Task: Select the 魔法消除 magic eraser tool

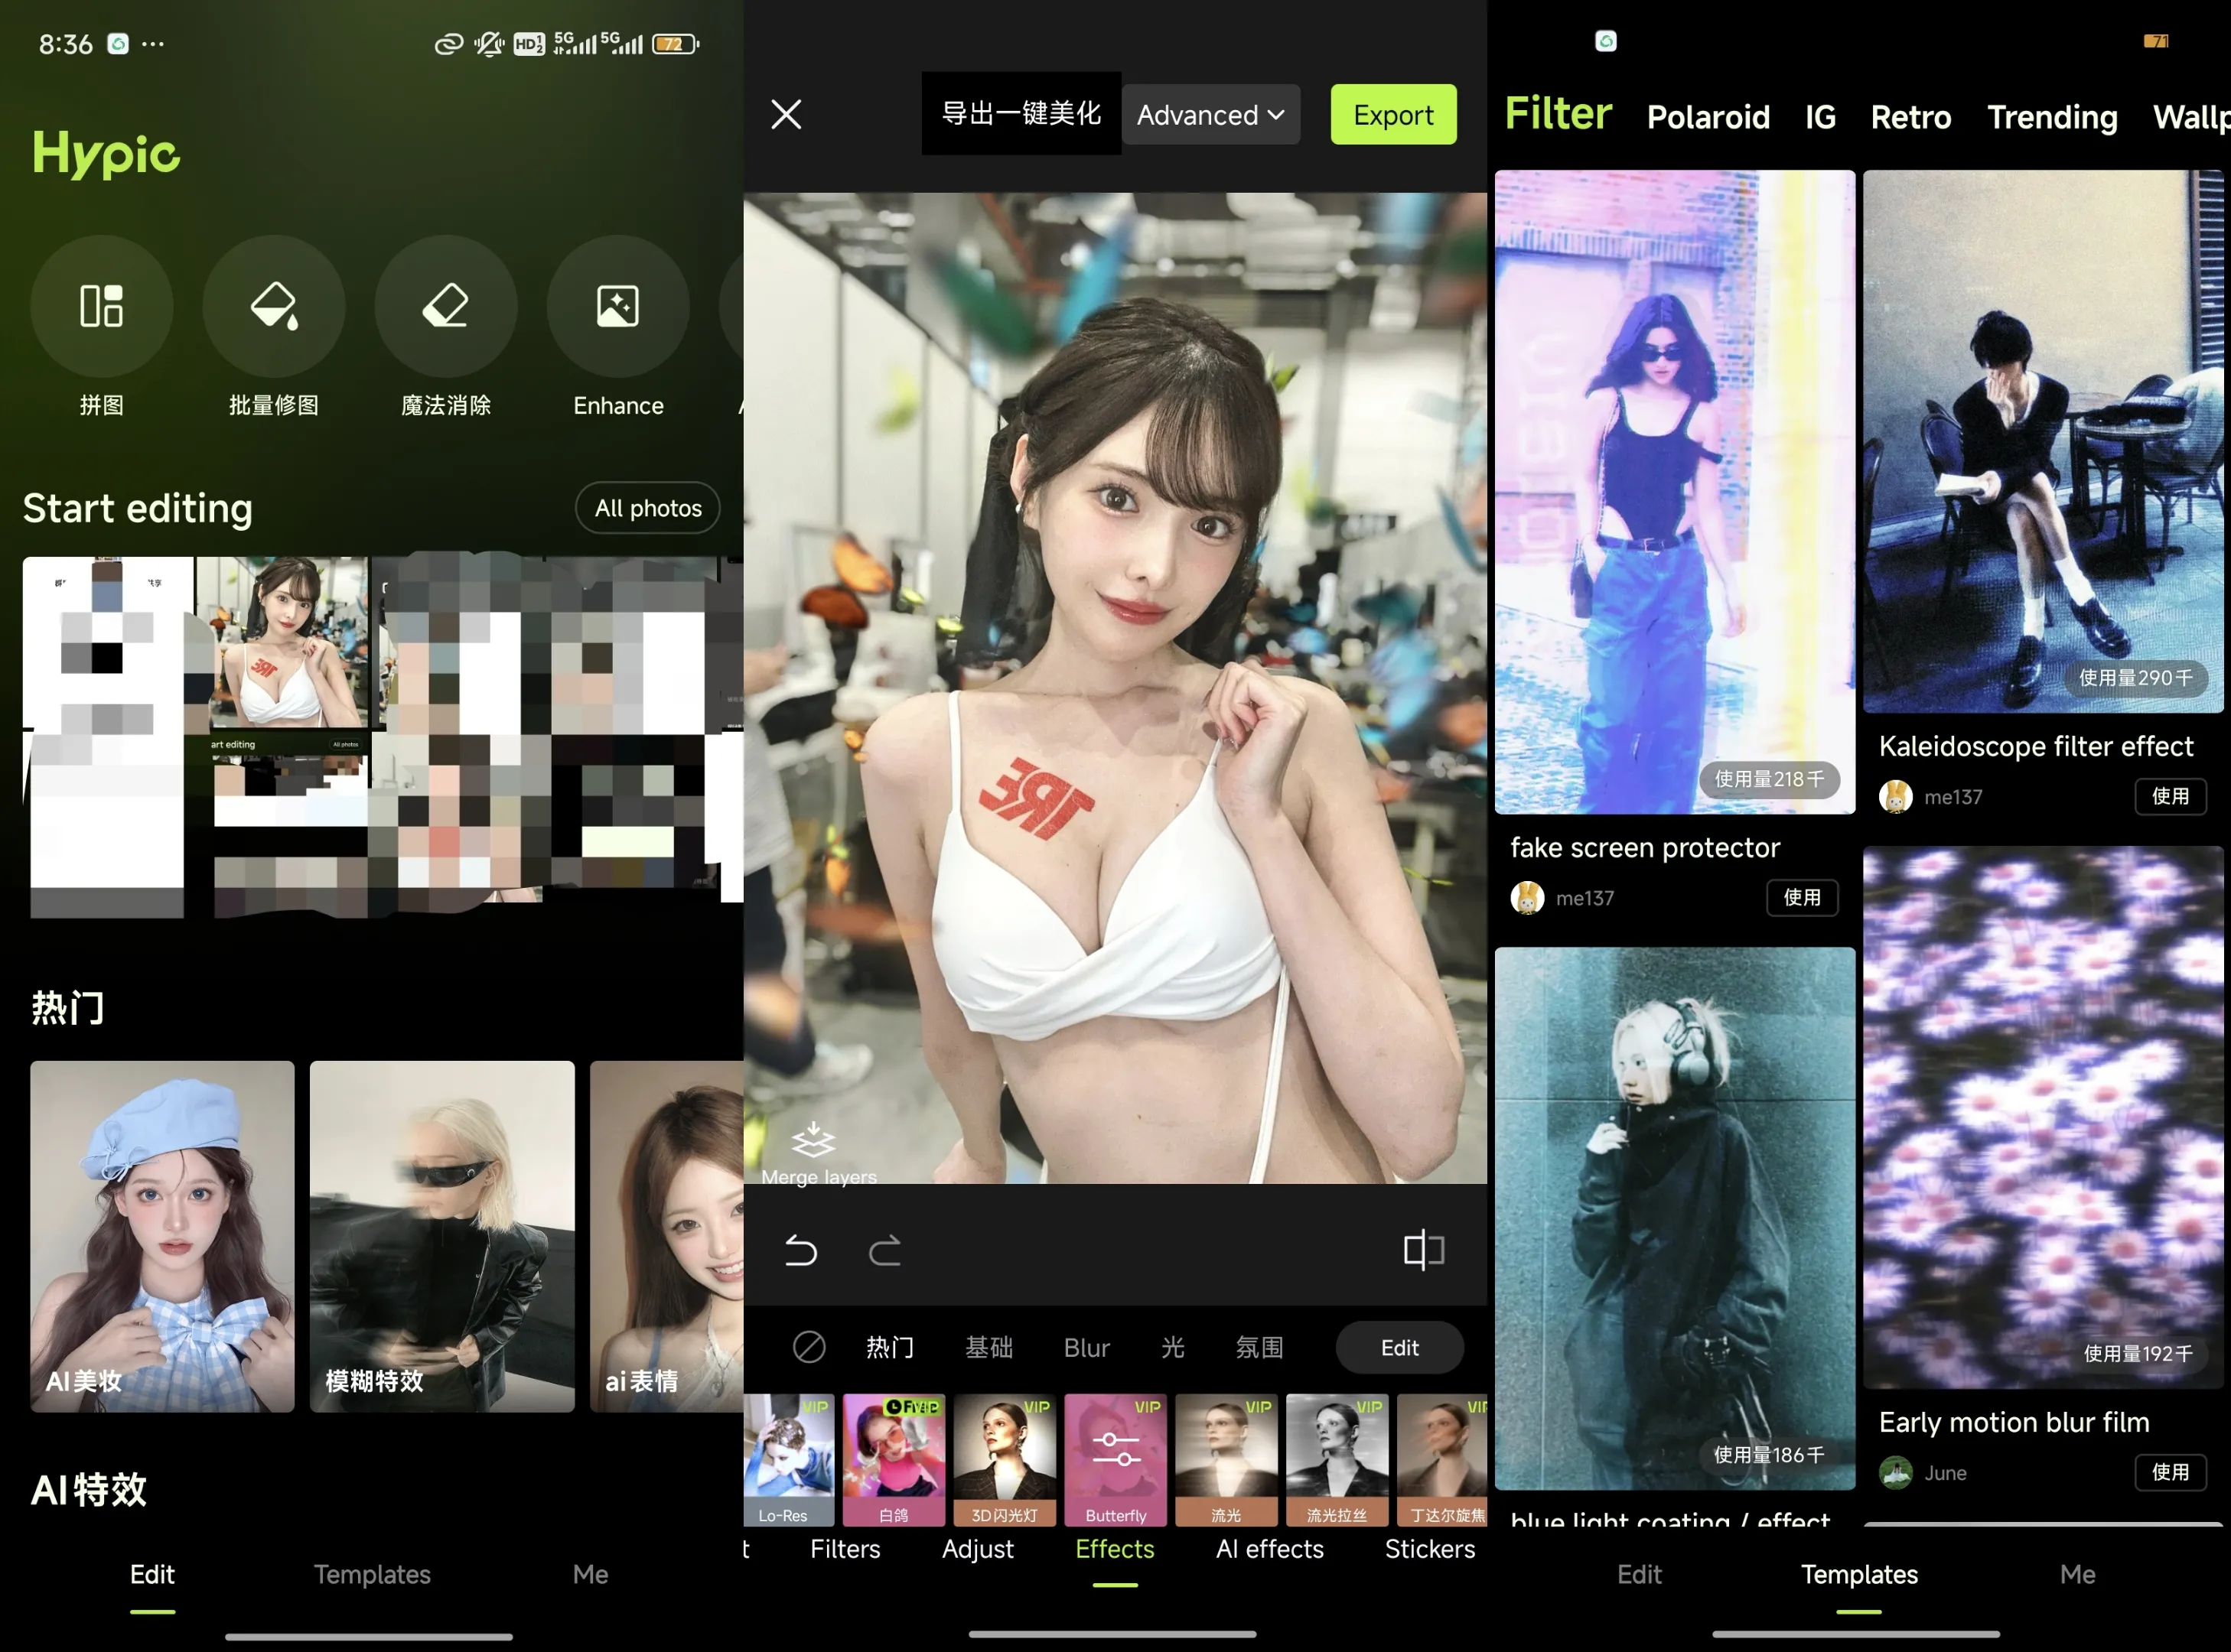Action: tap(445, 307)
